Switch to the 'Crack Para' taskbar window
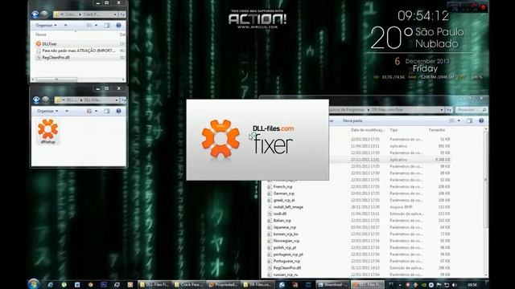The height and width of the screenshot is (289, 515). click(x=190, y=285)
